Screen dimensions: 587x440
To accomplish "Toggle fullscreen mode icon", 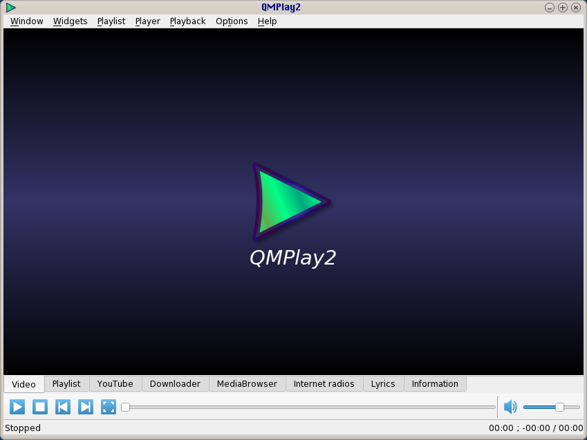I will [x=109, y=407].
